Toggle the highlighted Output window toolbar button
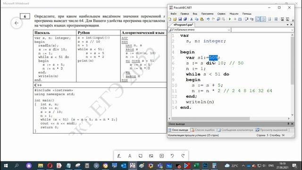The height and width of the screenshot is (170, 302). click(258, 19)
